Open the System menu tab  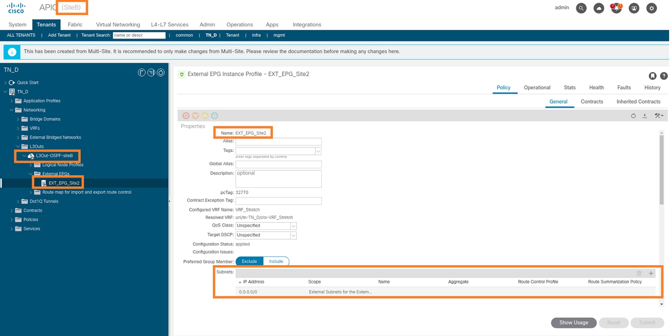17,25
